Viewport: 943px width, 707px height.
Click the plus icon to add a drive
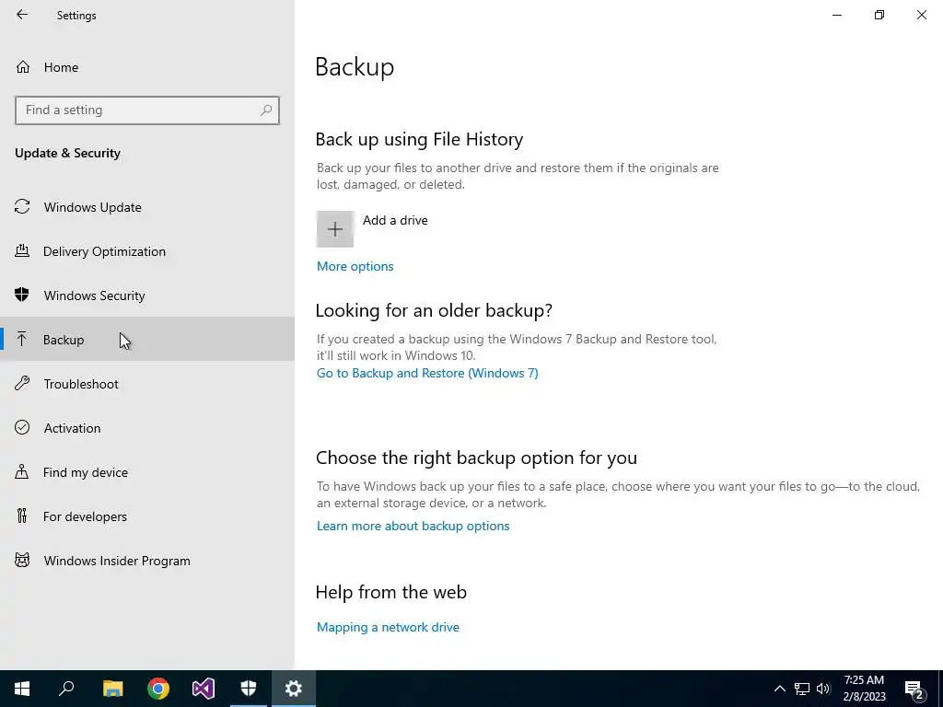pyautogui.click(x=335, y=229)
